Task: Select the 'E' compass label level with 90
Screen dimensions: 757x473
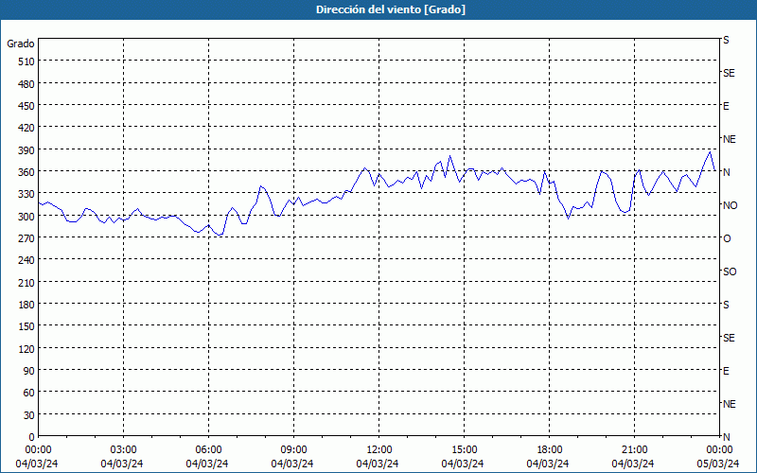Action: 726,371
